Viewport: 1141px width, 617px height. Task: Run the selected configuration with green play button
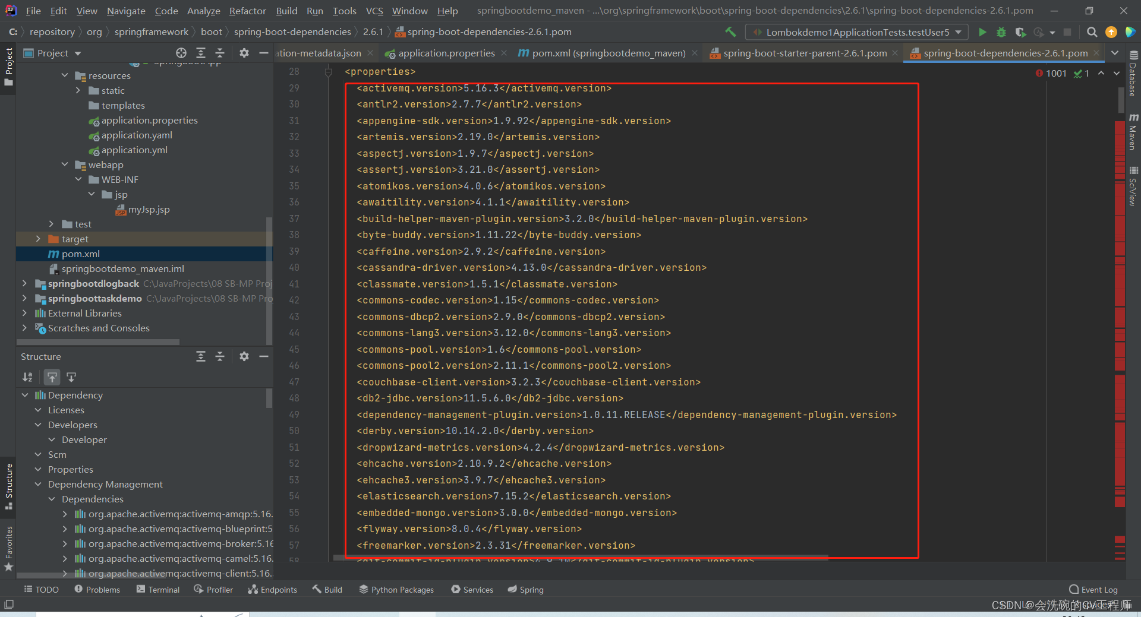pyautogui.click(x=982, y=32)
